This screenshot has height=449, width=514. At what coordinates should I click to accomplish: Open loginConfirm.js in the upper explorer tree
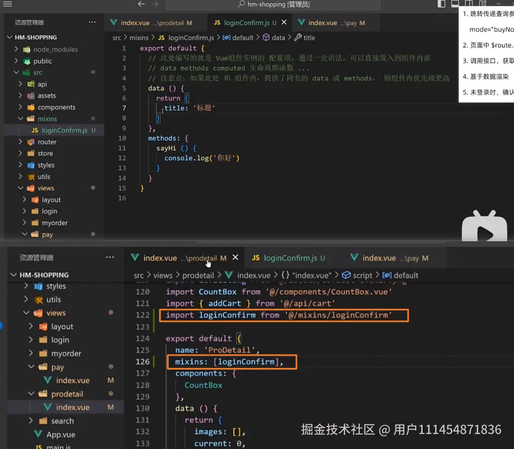64,130
